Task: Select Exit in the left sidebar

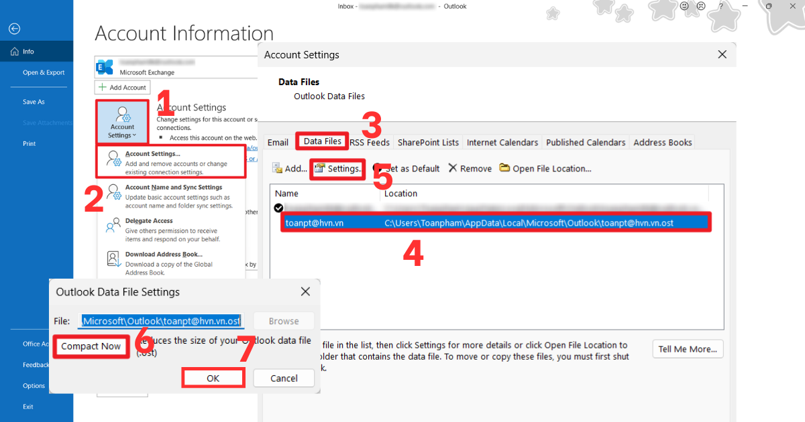Action: tap(28, 406)
